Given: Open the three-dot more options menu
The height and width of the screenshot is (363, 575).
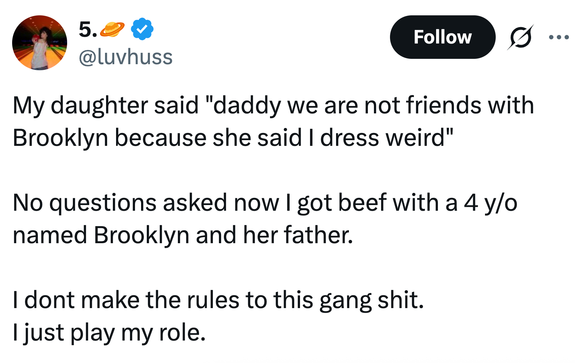Looking at the screenshot, I should (559, 37).
